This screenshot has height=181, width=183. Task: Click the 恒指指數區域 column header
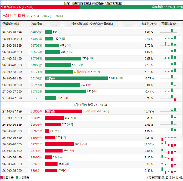11,24
